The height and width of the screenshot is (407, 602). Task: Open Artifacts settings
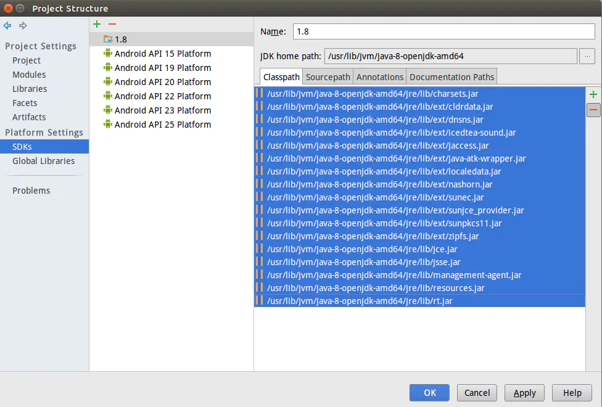pos(29,117)
